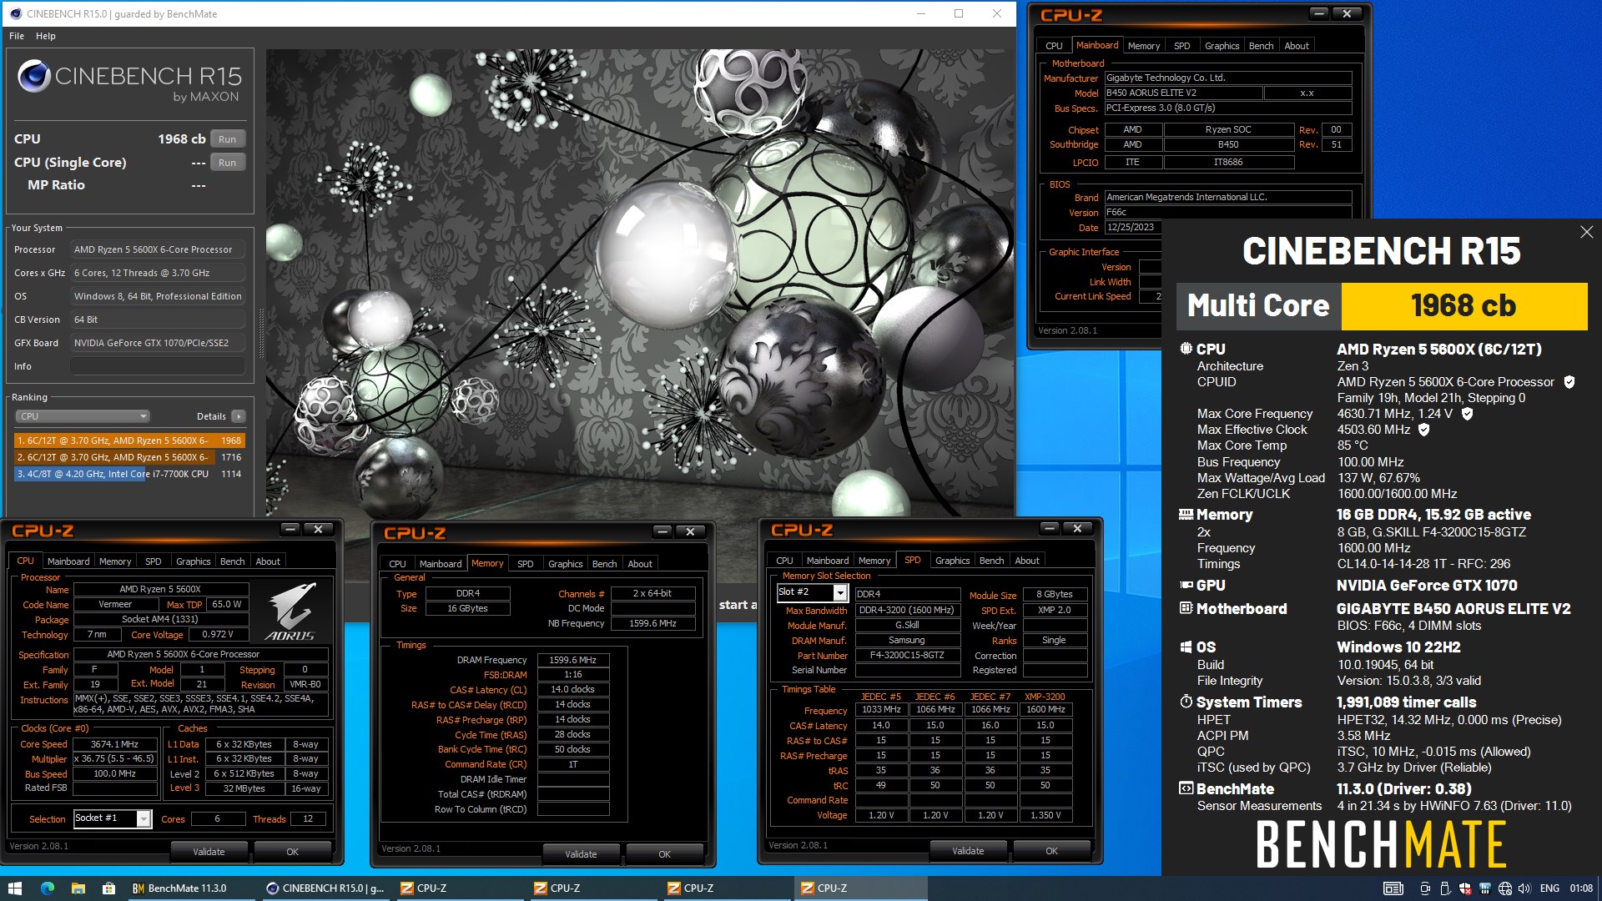Open File Explorer from the taskbar
Viewport: 1602px width, 901px height.
[78, 888]
